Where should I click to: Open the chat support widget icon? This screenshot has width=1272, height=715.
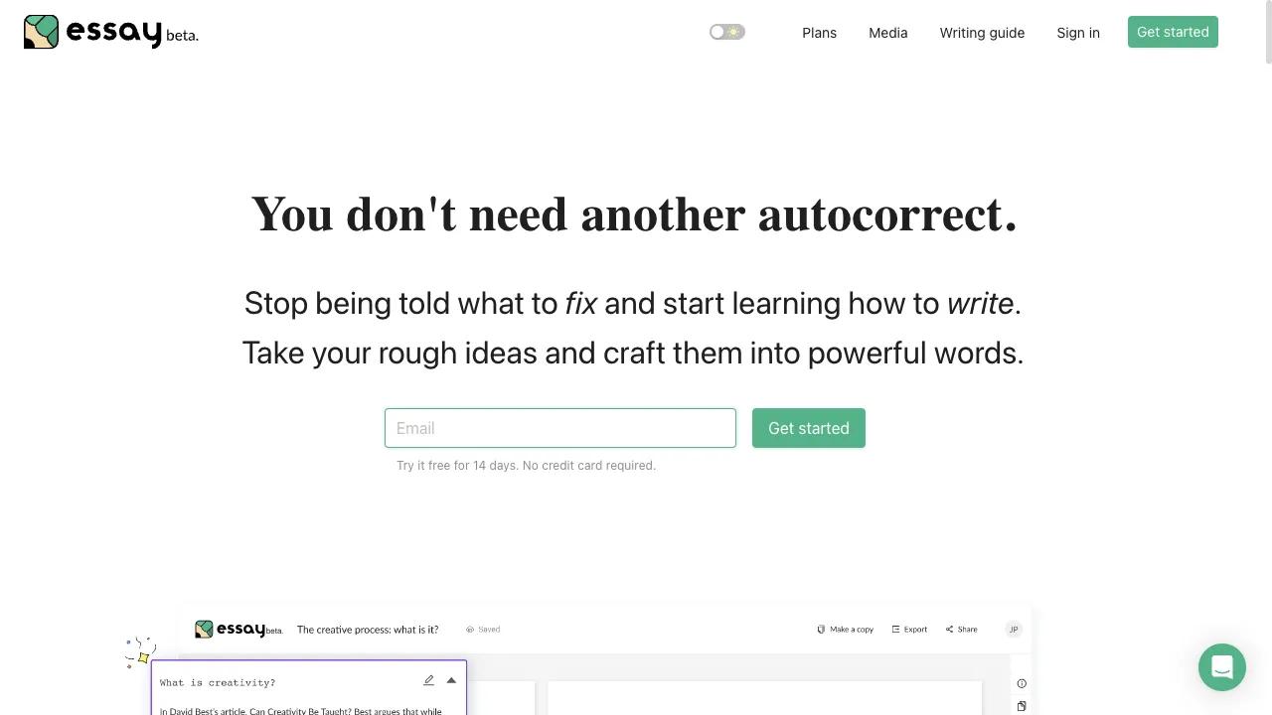click(1222, 667)
